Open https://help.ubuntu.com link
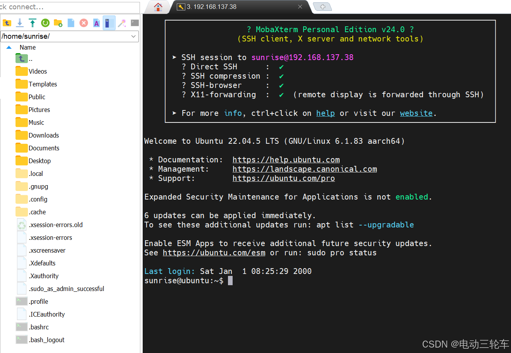This screenshot has width=511, height=353. click(286, 160)
